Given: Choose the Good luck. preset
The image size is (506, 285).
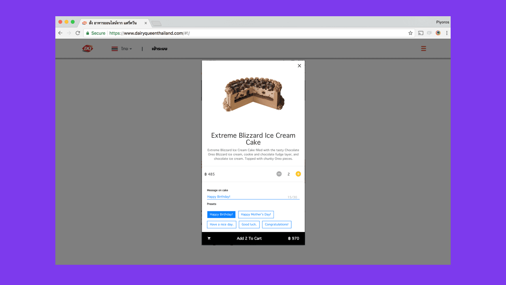Looking at the screenshot, I should click(249, 224).
